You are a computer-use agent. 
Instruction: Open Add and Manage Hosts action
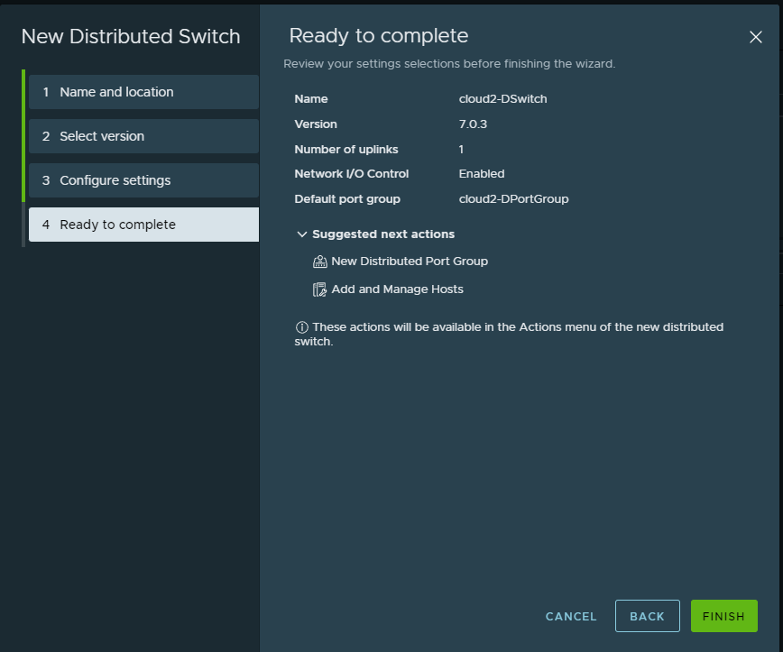pyautogui.click(x=398, y=289)
